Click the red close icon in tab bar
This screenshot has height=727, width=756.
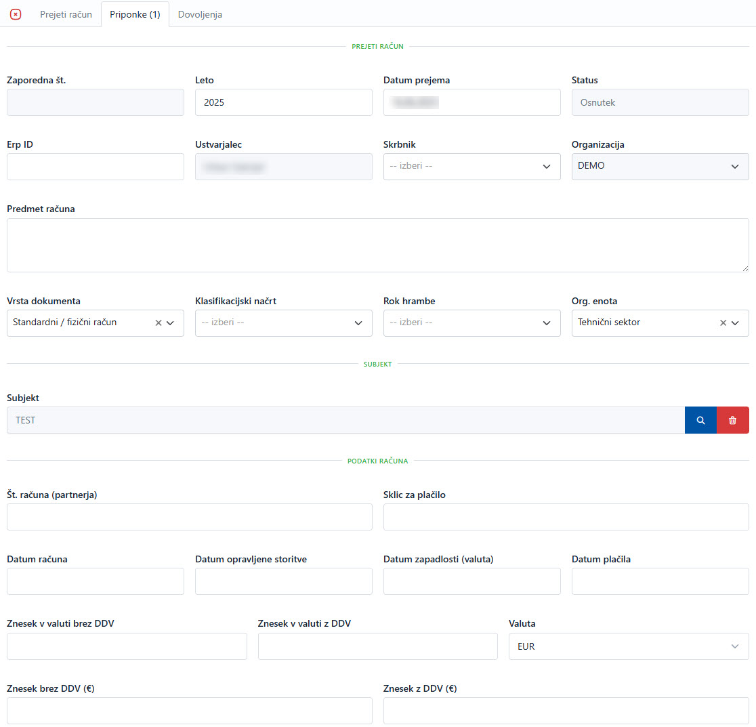coord(16,14)
